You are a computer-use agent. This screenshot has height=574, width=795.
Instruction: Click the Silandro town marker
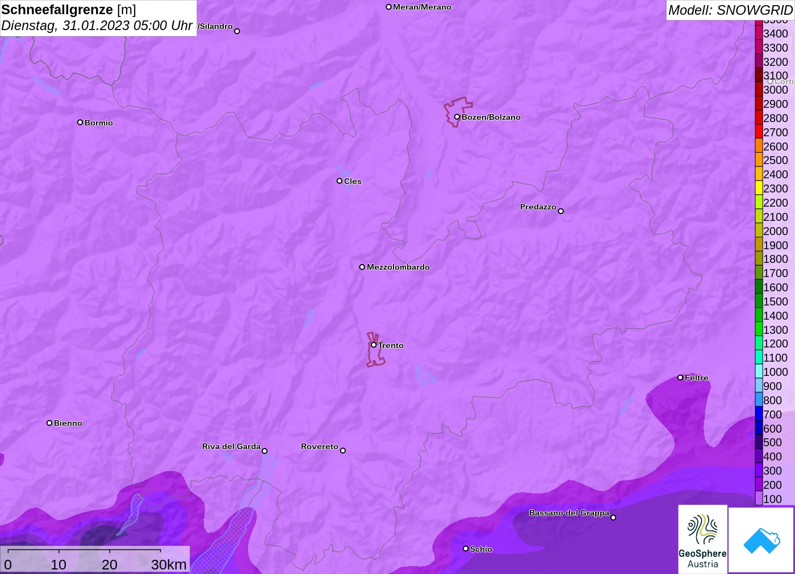[237, 31]
